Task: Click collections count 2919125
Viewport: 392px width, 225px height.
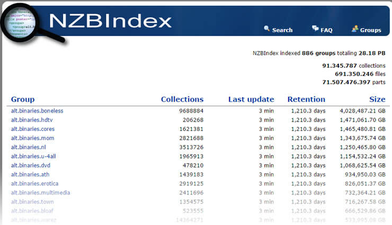Action: pyautogui.click(x=191, y=183)
